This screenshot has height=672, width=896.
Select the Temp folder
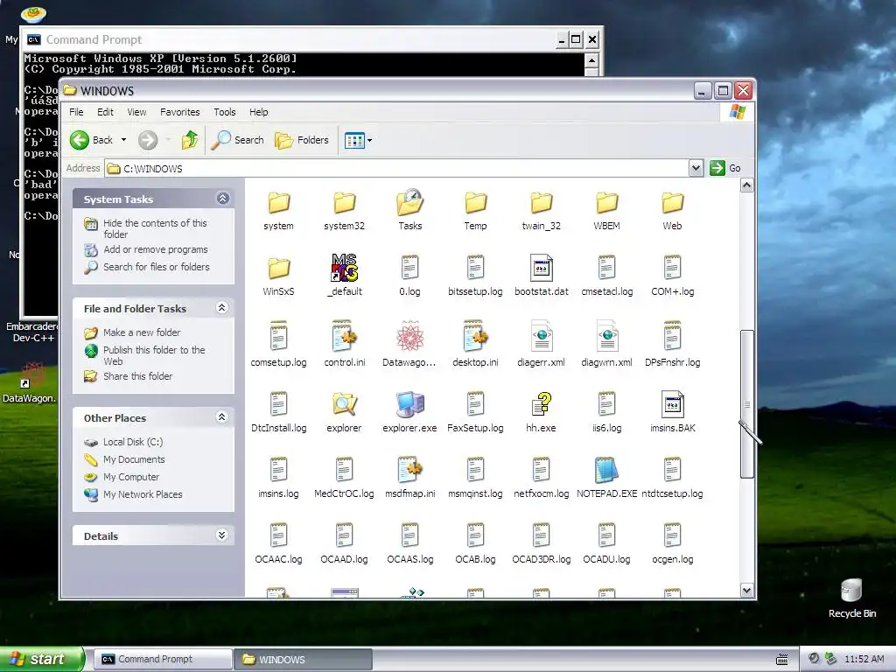click(x=475, y=203)
